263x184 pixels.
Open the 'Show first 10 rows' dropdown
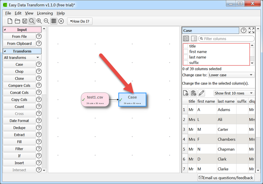tap(234, 93)
